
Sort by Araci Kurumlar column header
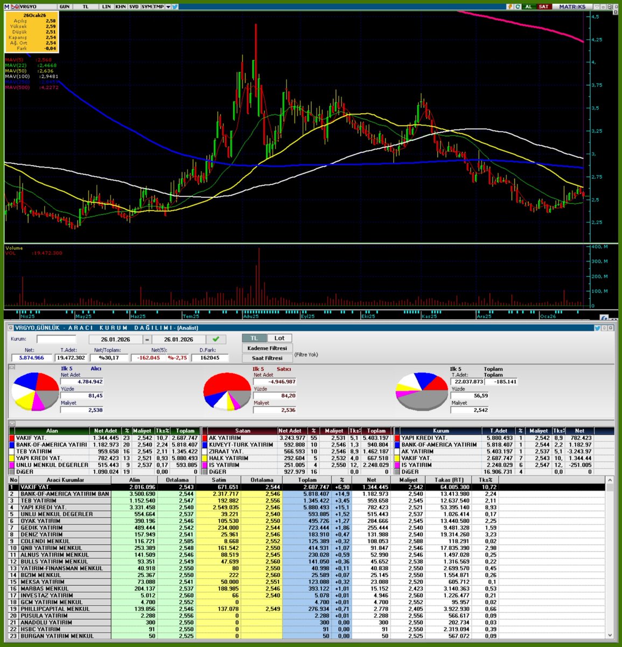tap(65, 480)
